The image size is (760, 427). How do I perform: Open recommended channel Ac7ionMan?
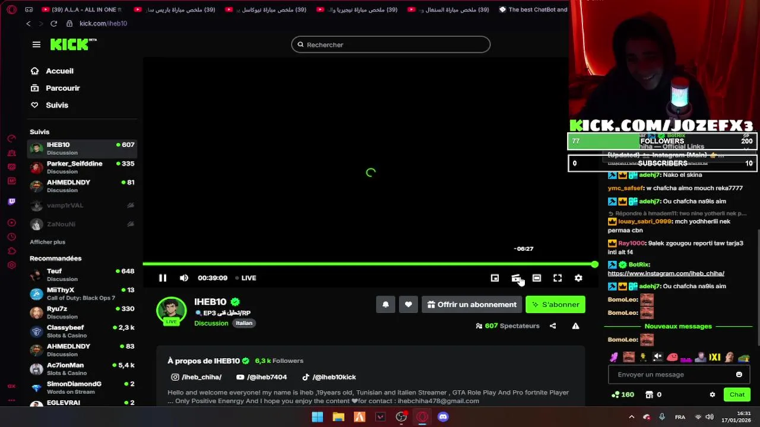click(83, 369)
